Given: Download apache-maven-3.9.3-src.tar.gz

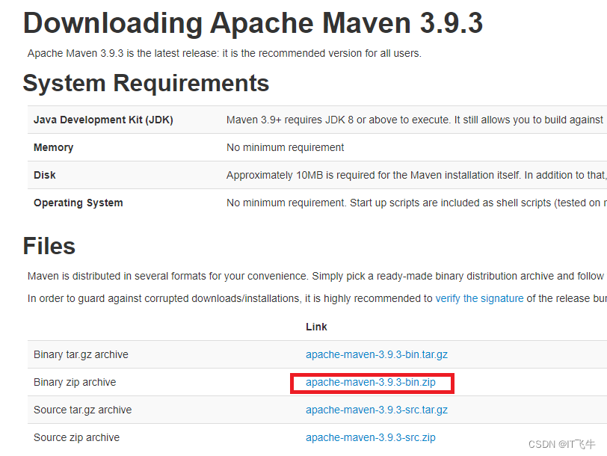Looking at the screenshot, I should pos(376,410).
